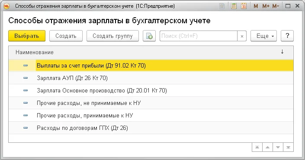Image resolution: width=305 pixels, height=160 pixels.
Task: Click item icon beside Прочие расходы, принимаемые к НУ
Action: [26, 115]
